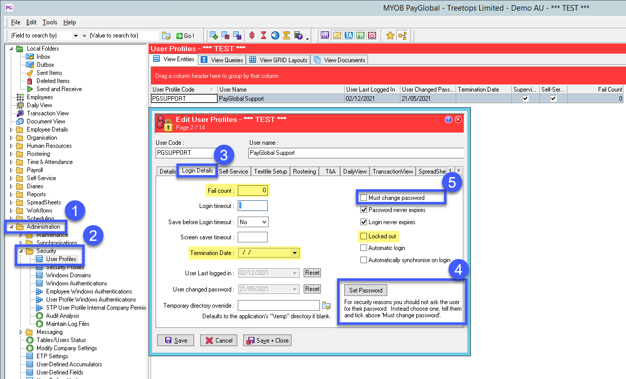Click the tree structure icon beside the star

(x=402, y=35)
